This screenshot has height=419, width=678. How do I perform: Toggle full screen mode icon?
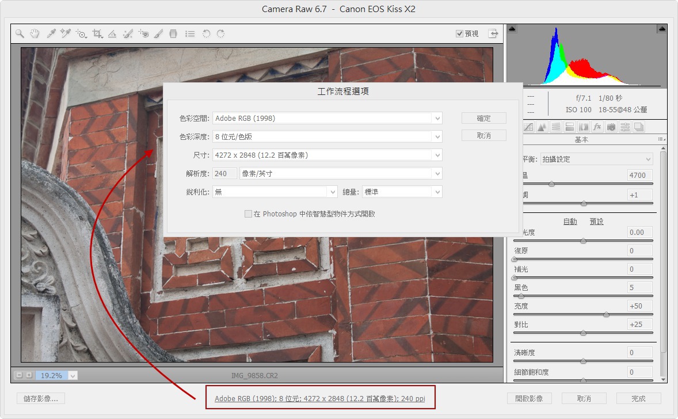click(x=493, y=33)
